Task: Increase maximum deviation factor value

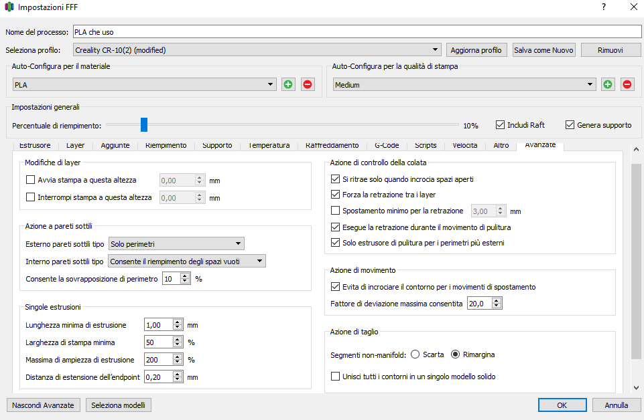Action: (496, 301)
